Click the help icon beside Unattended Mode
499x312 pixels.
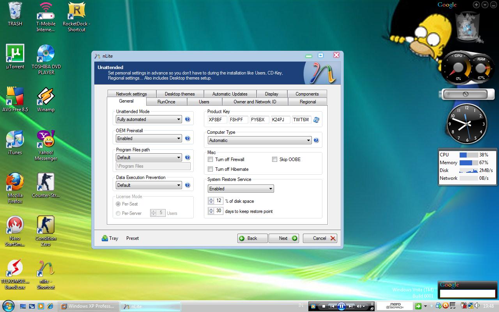point(188,119)
